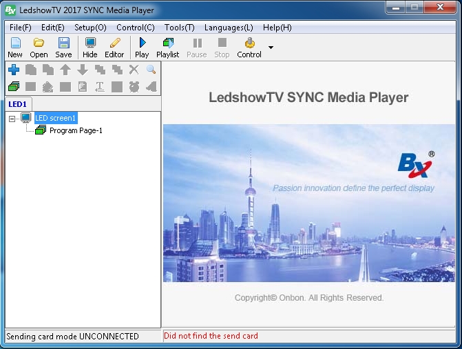Click 'Sending card mode UNCONNECTED' status text
462x349 pixels.
[72, 337]
